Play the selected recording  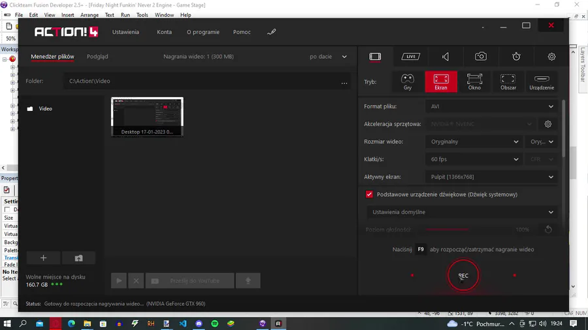pos(119,280)
